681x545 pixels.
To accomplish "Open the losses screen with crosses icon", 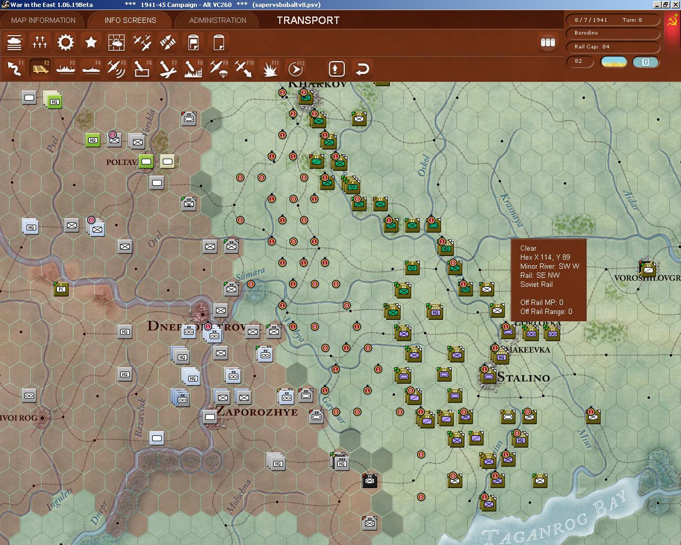I will click(40, 43).
